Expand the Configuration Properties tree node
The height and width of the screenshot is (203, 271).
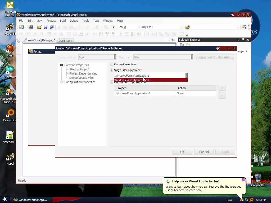point(61,82)
